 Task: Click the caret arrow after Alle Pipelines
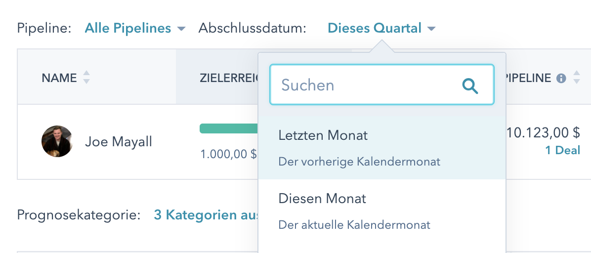(x=181, y=29)
